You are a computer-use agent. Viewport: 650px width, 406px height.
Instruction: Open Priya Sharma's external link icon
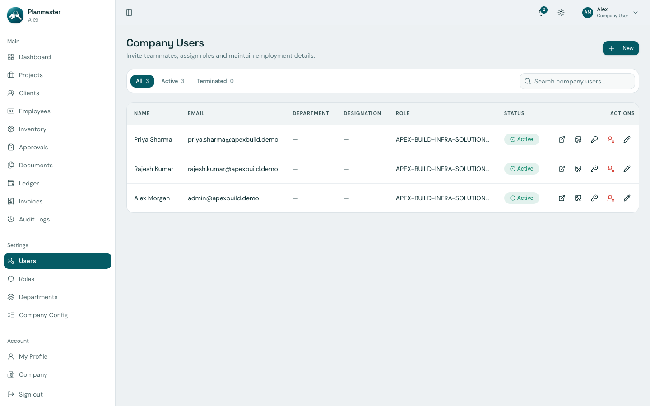[562, 139]
